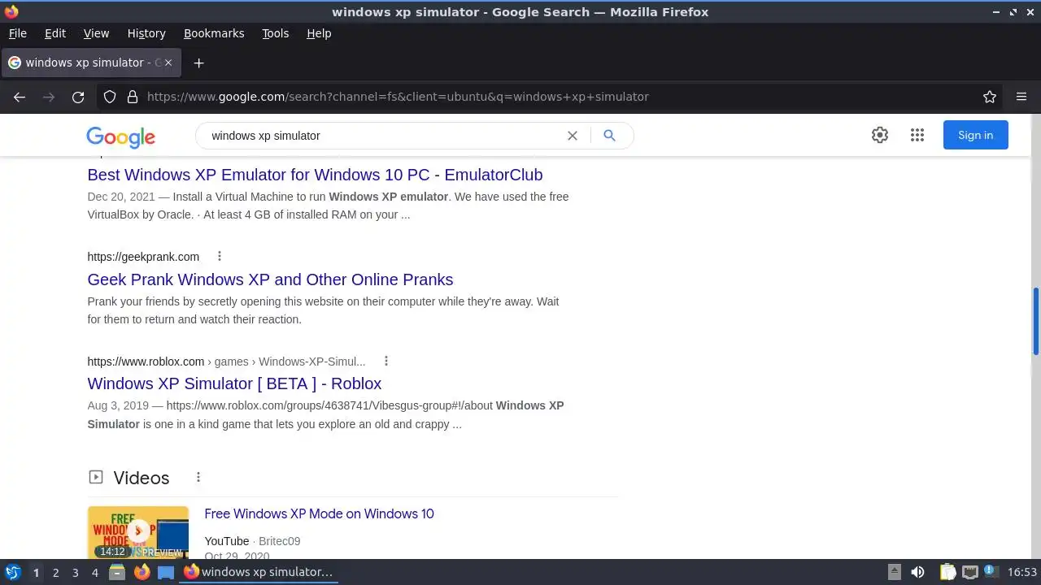
Task: Open Free Windows XP Mode video link
Action: coord(319,513)
